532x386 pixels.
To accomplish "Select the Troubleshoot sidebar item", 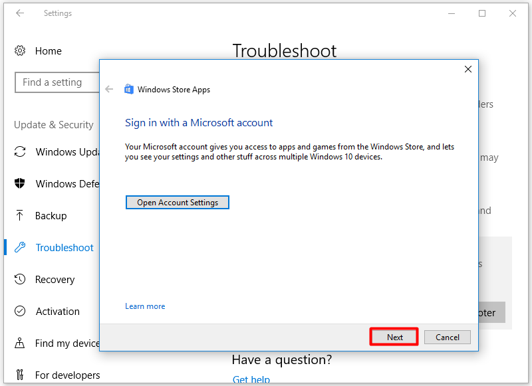I will [64, 247].
